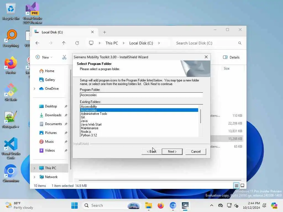
Task: Open the notifications bell in the tray
Action: pyautogui.click(x=264, y=205)
